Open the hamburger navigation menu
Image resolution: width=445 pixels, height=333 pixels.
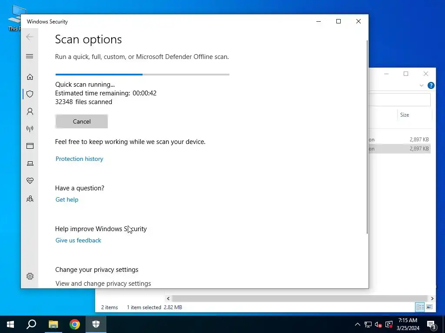[x=30, y=56]
